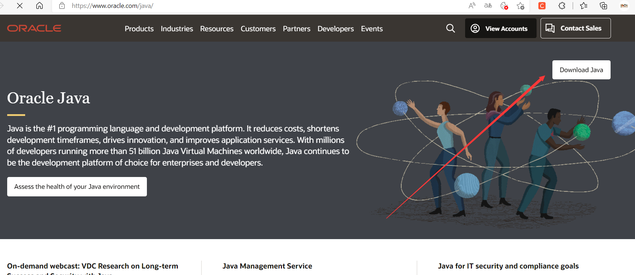Open the Industries menu
Viewport: 635px width, 275px height.
point(177,29)
